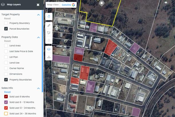Click the download map icon
Image resolution: width=175 pixels, height=117 pixels.
click(49, 57)
